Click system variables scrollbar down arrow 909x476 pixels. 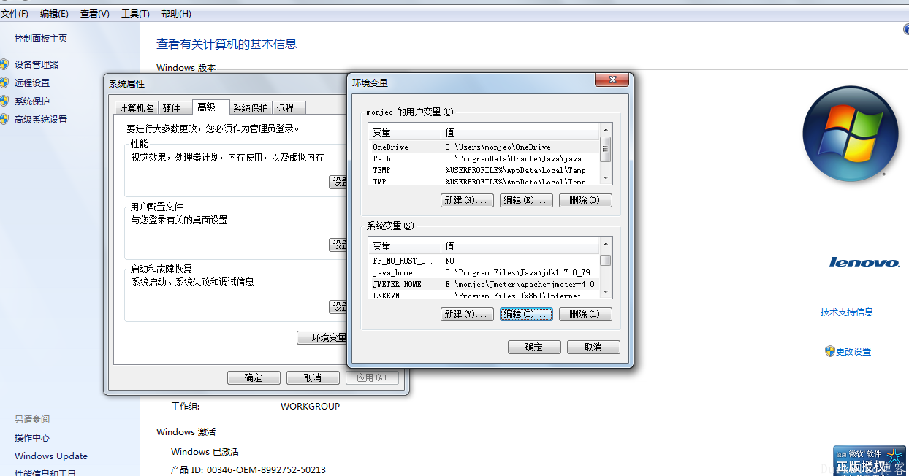click(x=605, y=292)
